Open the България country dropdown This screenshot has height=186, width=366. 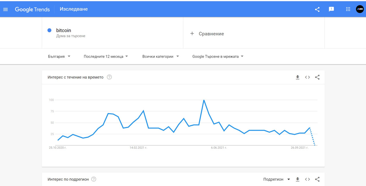[x=59, y=57]
